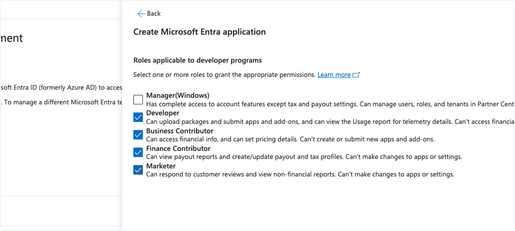Screen dimensions: 515x231
Task: Click the Business Contributor role label
Action: click(180, 131)
